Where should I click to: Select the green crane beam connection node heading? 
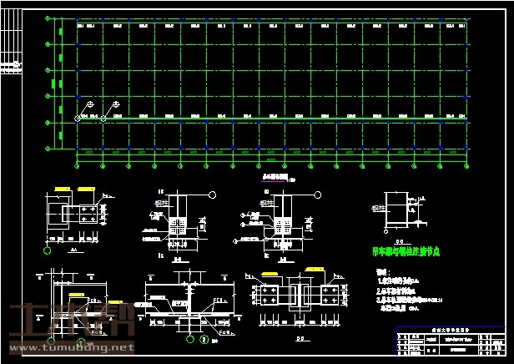[x=411, y=250]
